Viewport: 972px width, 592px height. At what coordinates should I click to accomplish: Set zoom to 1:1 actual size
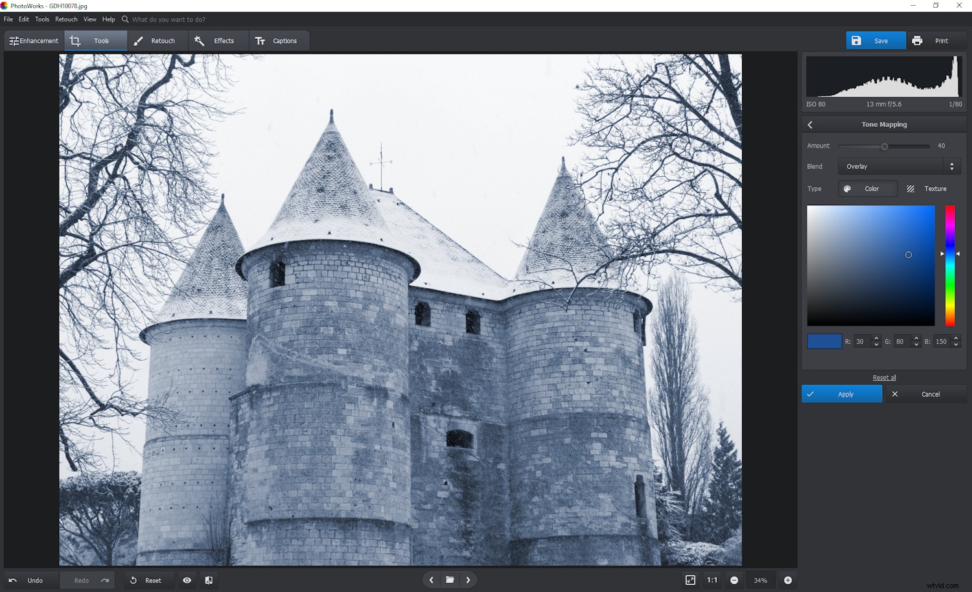pyautogui.click(x=712, y=580)
